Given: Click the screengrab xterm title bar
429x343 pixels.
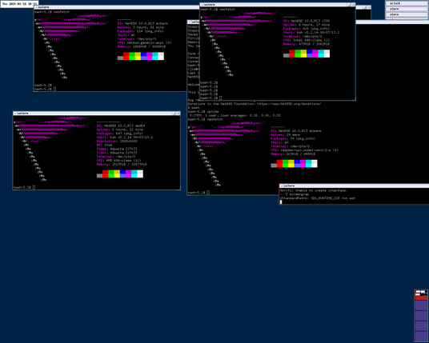Looking at the screenshot, I should click(355, 185).
